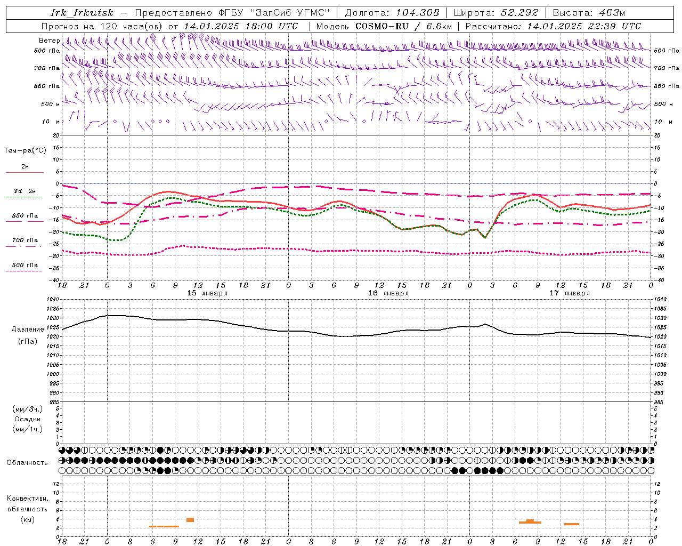The height and width of the screenshot is (546, 682).
Task: Click the (мм/3ч.) precipitation unit label
Action: tap(28, 409)
